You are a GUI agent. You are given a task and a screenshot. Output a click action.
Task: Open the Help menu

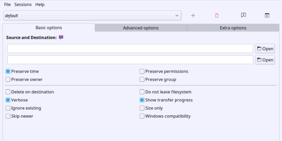click(x=40, y=5)
